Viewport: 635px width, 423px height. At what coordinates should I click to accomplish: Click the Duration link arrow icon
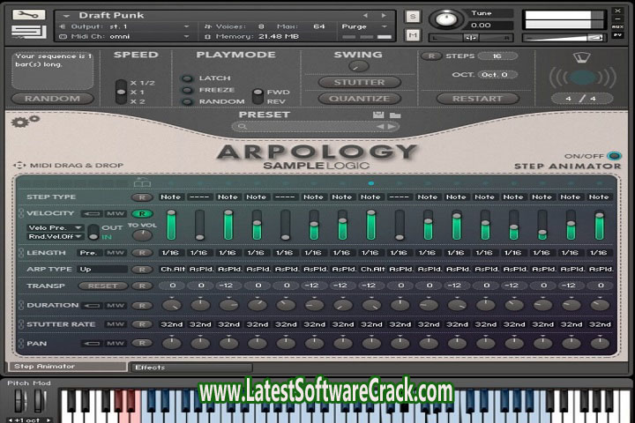click(92, 306)
